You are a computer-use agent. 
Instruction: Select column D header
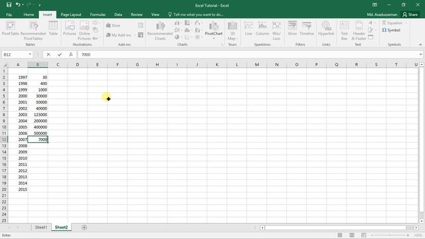click(x=78, y=64)
